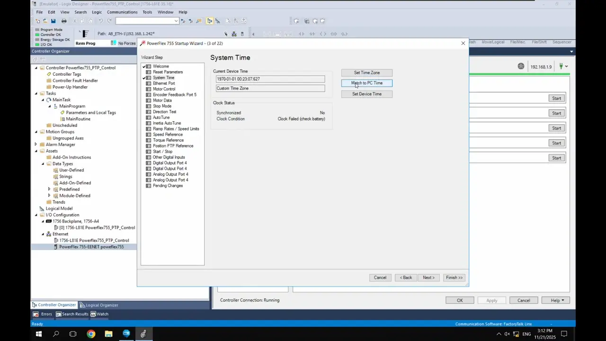Select the Ethernet Port wizard step icon
606x341 pixels.
pos(149,83)
